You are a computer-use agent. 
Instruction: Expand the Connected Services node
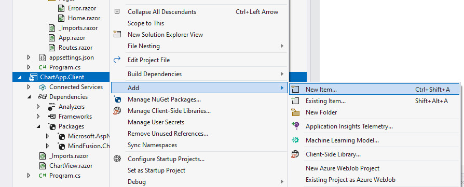(x=29, y=87)
